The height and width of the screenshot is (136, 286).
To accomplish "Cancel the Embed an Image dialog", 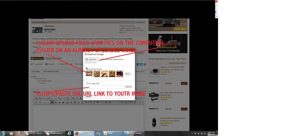I will click(88, 96).
